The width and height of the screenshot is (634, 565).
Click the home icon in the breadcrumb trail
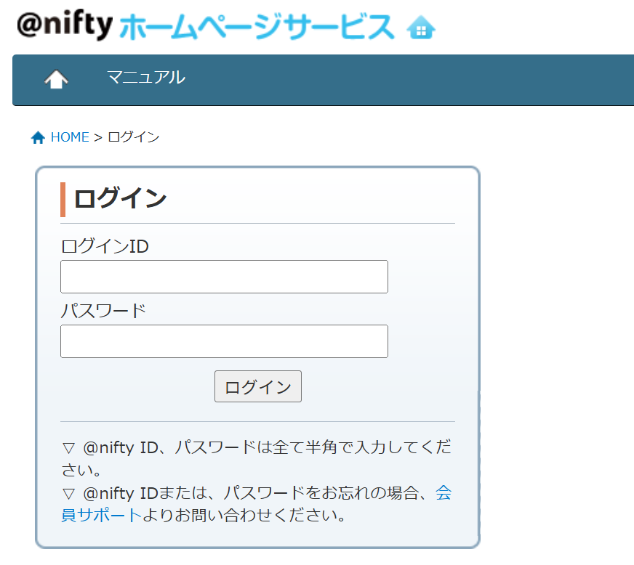click(x=38, y=137)
